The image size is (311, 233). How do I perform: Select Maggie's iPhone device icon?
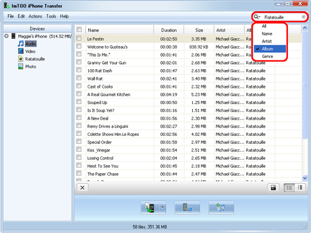click(14, 36)
